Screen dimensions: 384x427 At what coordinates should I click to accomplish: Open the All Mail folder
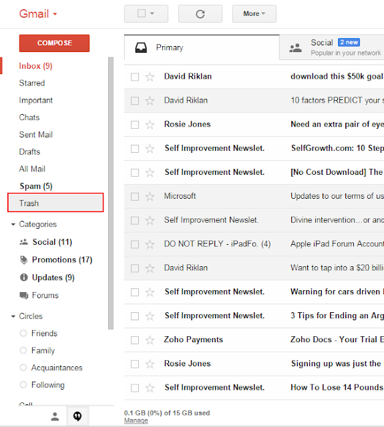pos(32,169)
